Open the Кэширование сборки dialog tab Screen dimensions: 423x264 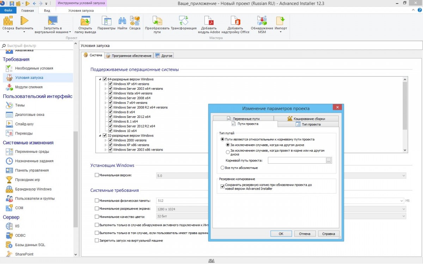(x=306, y=119)
